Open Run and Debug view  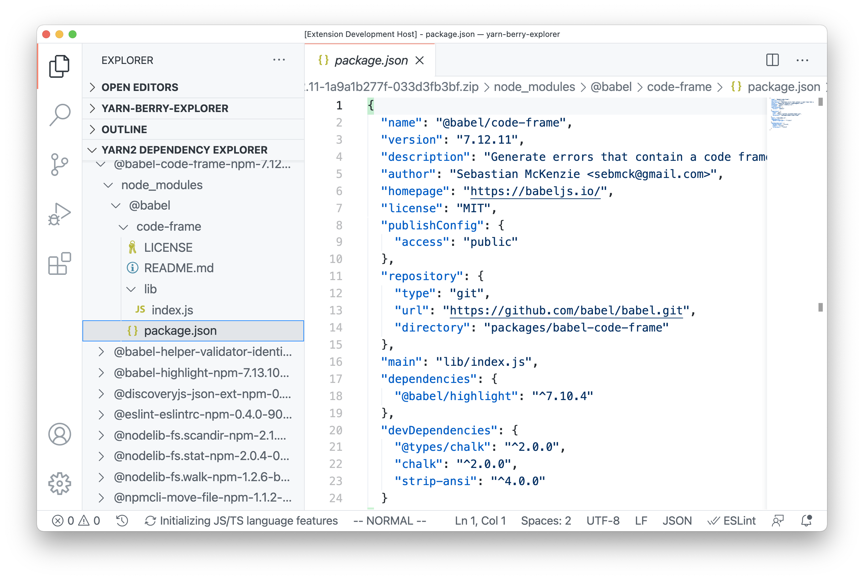click(60, 214)
